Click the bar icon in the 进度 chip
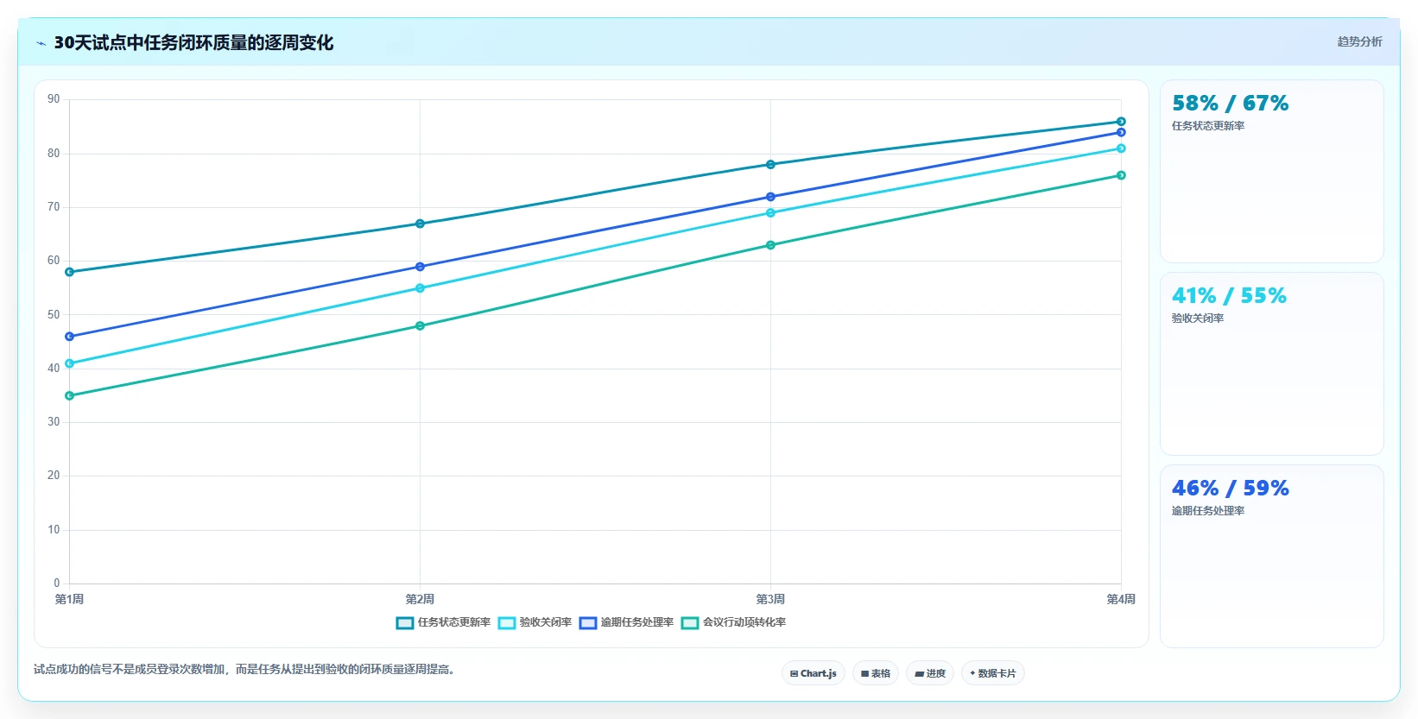The image size is (1418, 719). tap(920, 674)
